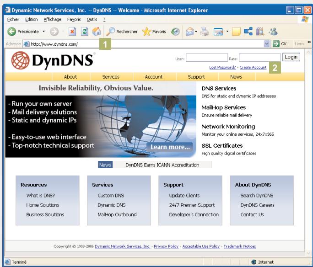Screen dimensions: 313x267
Task: Click the Internet zone globe in status bar
Action: point(254,262)
